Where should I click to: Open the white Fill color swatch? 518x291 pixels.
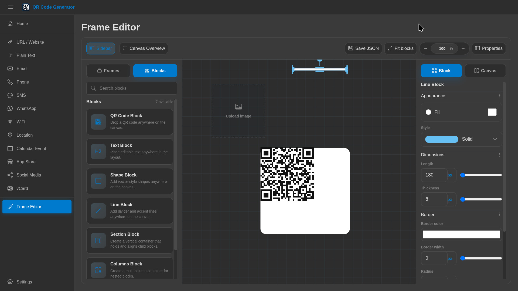coord(492,112)
